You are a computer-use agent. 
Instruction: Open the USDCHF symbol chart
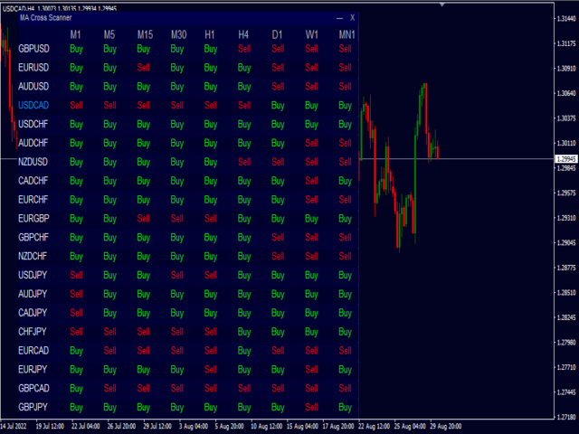pos(33,124)
